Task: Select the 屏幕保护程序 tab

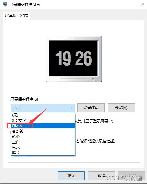Action: (17, 16)
